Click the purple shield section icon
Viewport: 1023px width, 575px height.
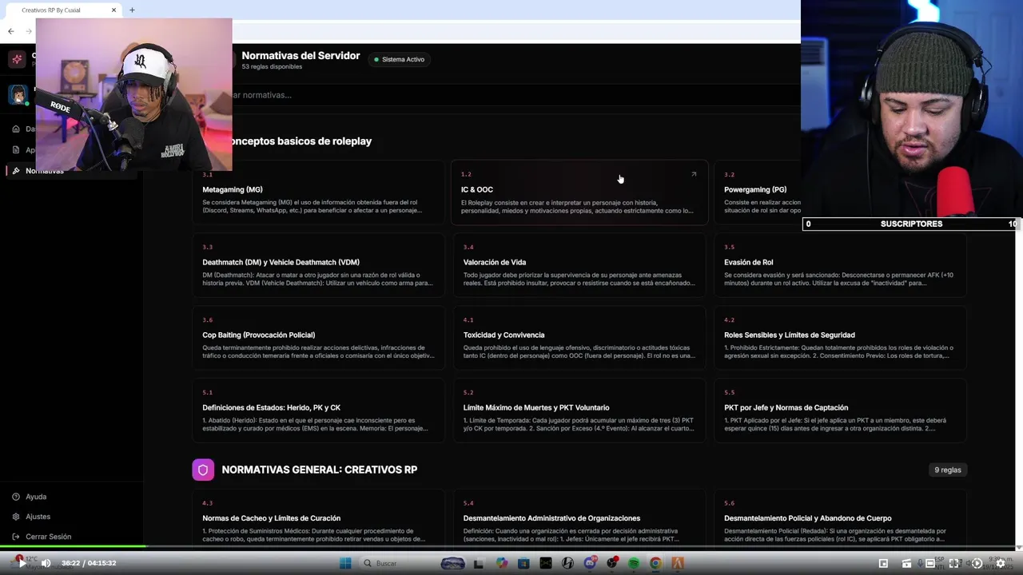click(203, 470)
